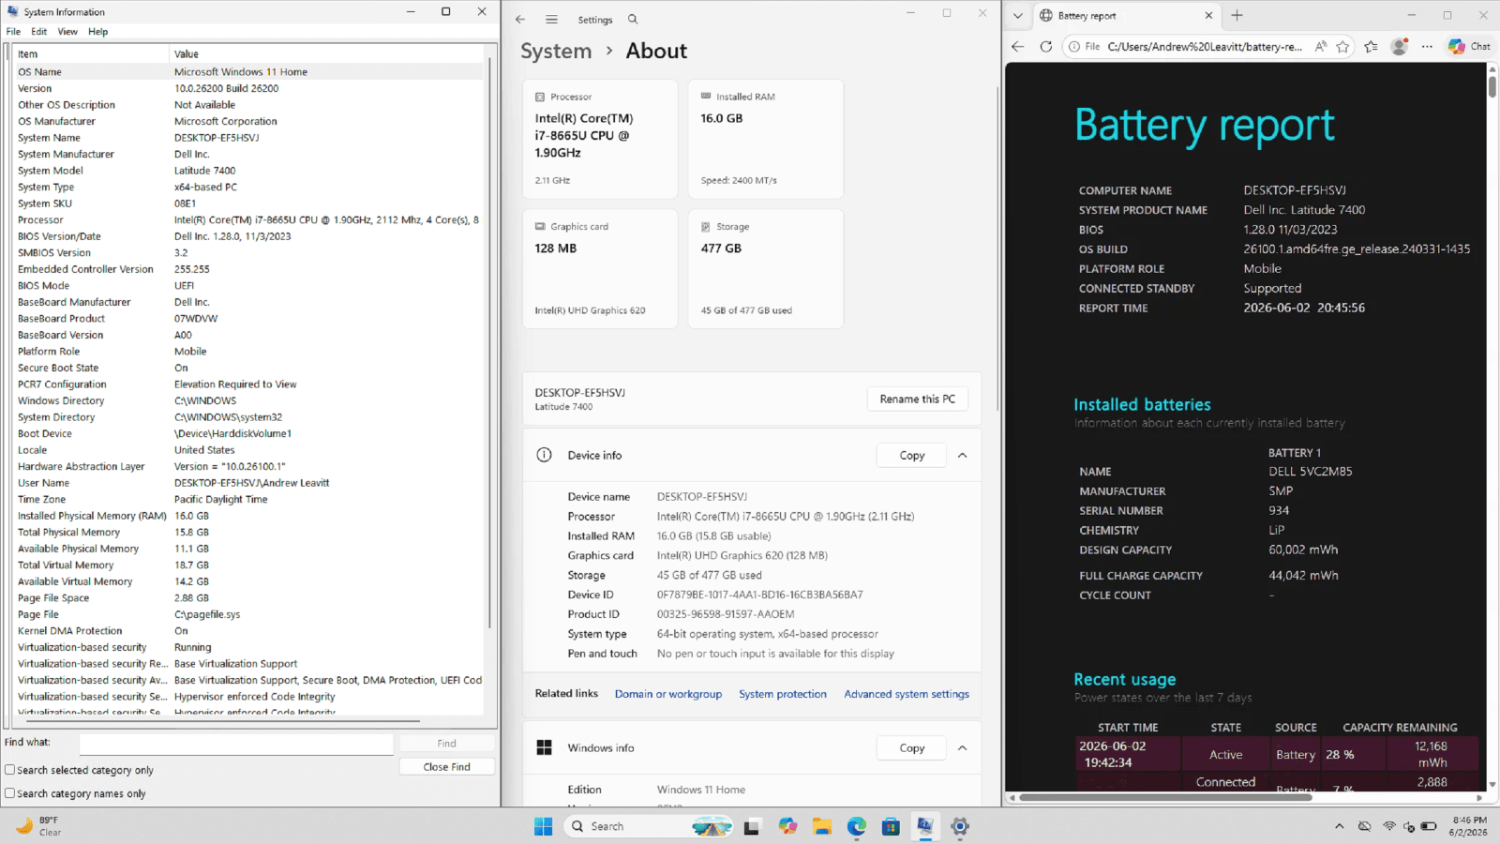This screenshot has width=1500, height=844.
Task: Select System Information taskbar icon
Action: click(925, 826)
